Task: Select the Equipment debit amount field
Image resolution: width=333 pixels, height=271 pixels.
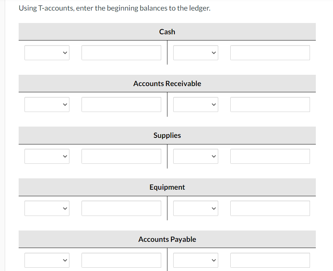Action: click(x=121, y=208)
